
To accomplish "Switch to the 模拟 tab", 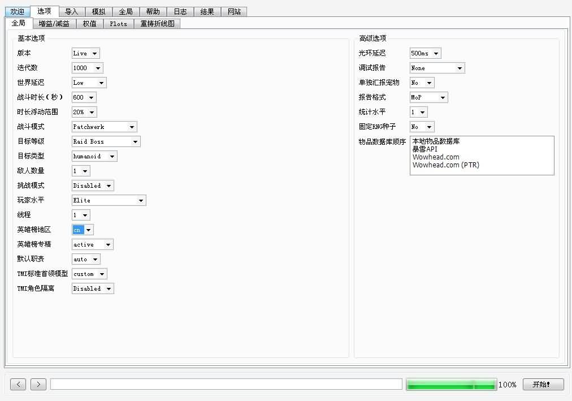I will click(x=98, y=12).
